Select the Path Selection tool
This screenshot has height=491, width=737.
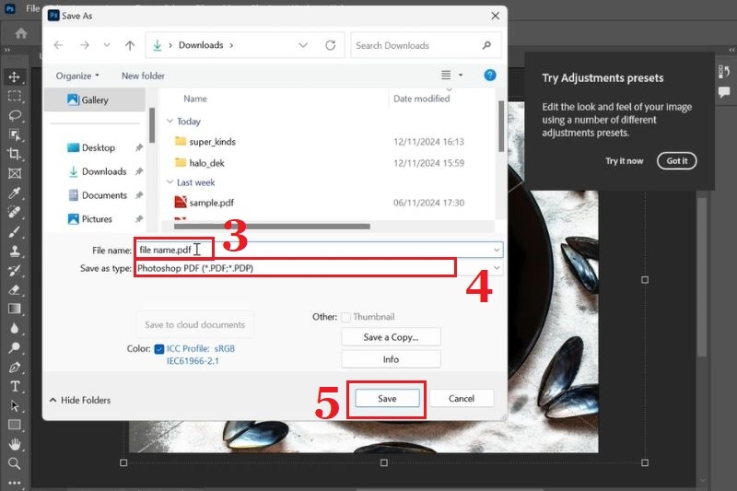14,405
